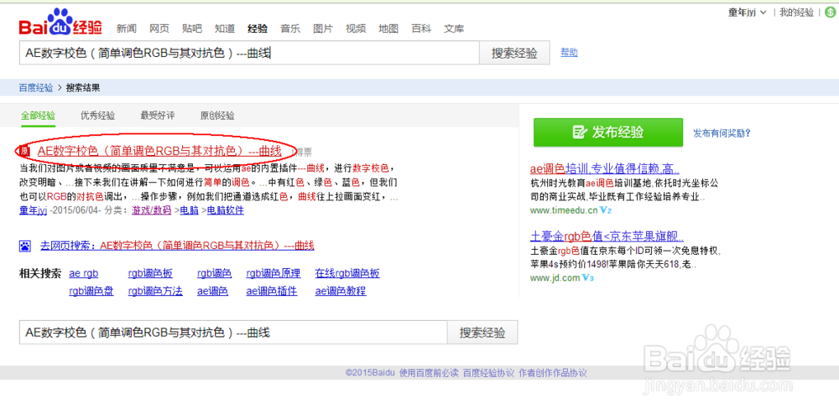Select 经验 in top navigation
839x414 pixels.
click(258, 28)
